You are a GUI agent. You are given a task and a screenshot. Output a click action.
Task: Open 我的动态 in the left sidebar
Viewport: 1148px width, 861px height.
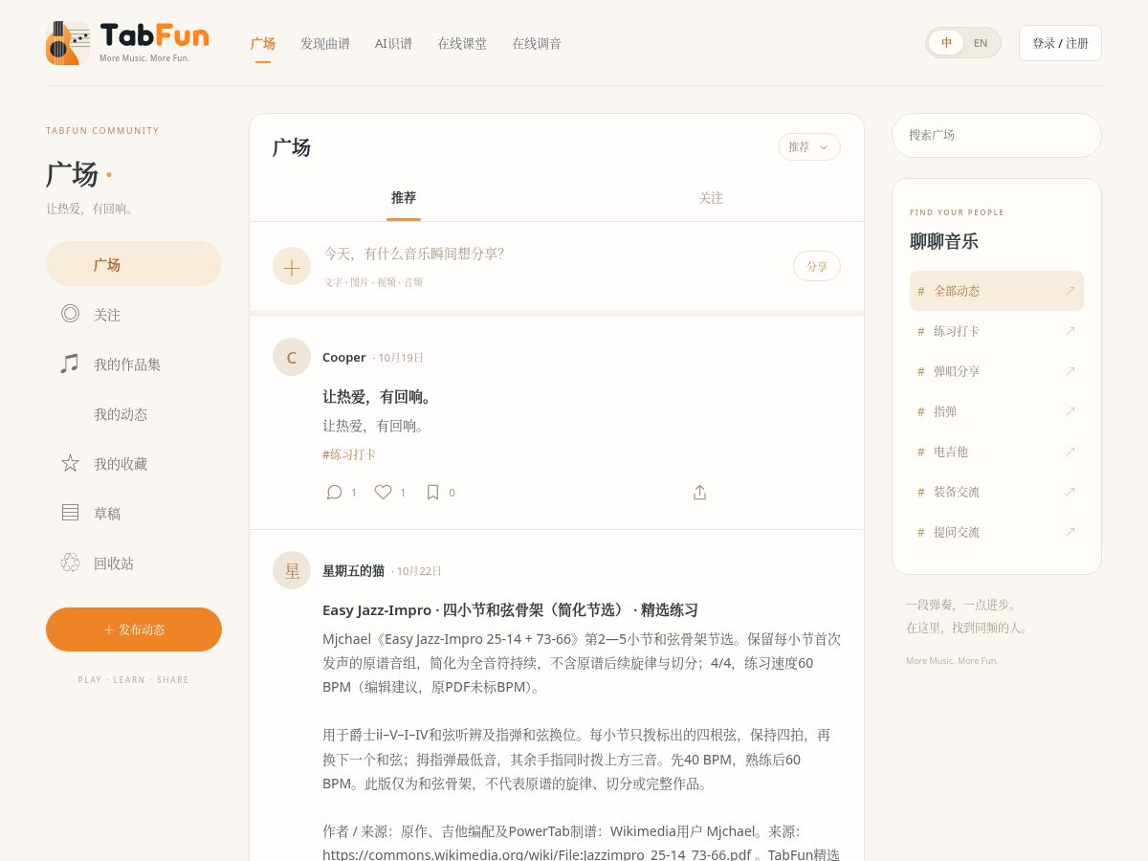(x=134, y=413)
